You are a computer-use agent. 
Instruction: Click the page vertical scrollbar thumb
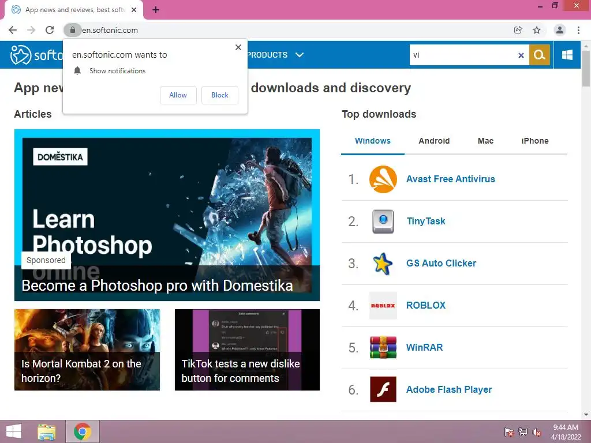point(586,68)
